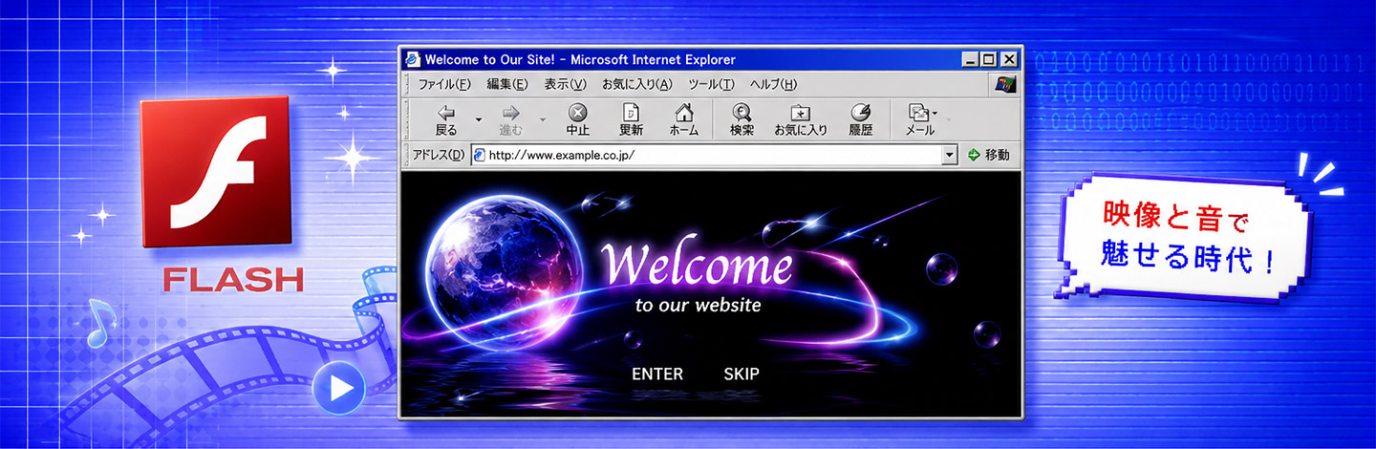Viewport: 1376px width, 449px height.
Task: Open Search with 検索 icon
Action: [742, 119]
